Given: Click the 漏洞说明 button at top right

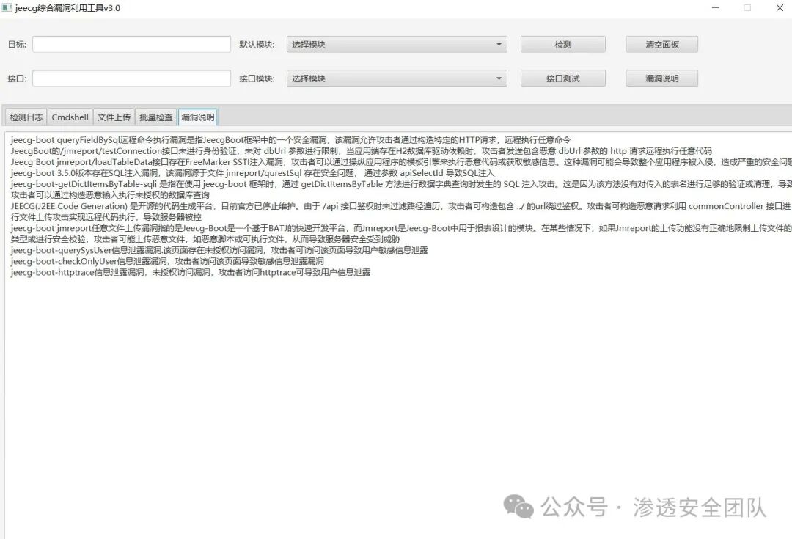Looking at the screenshot, I should click(661, 78).
